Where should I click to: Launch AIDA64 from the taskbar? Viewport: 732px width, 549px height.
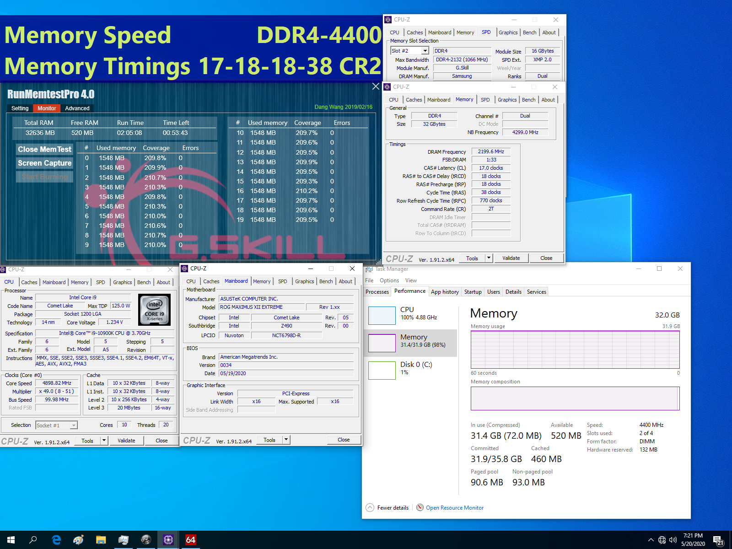coord(191,540)
